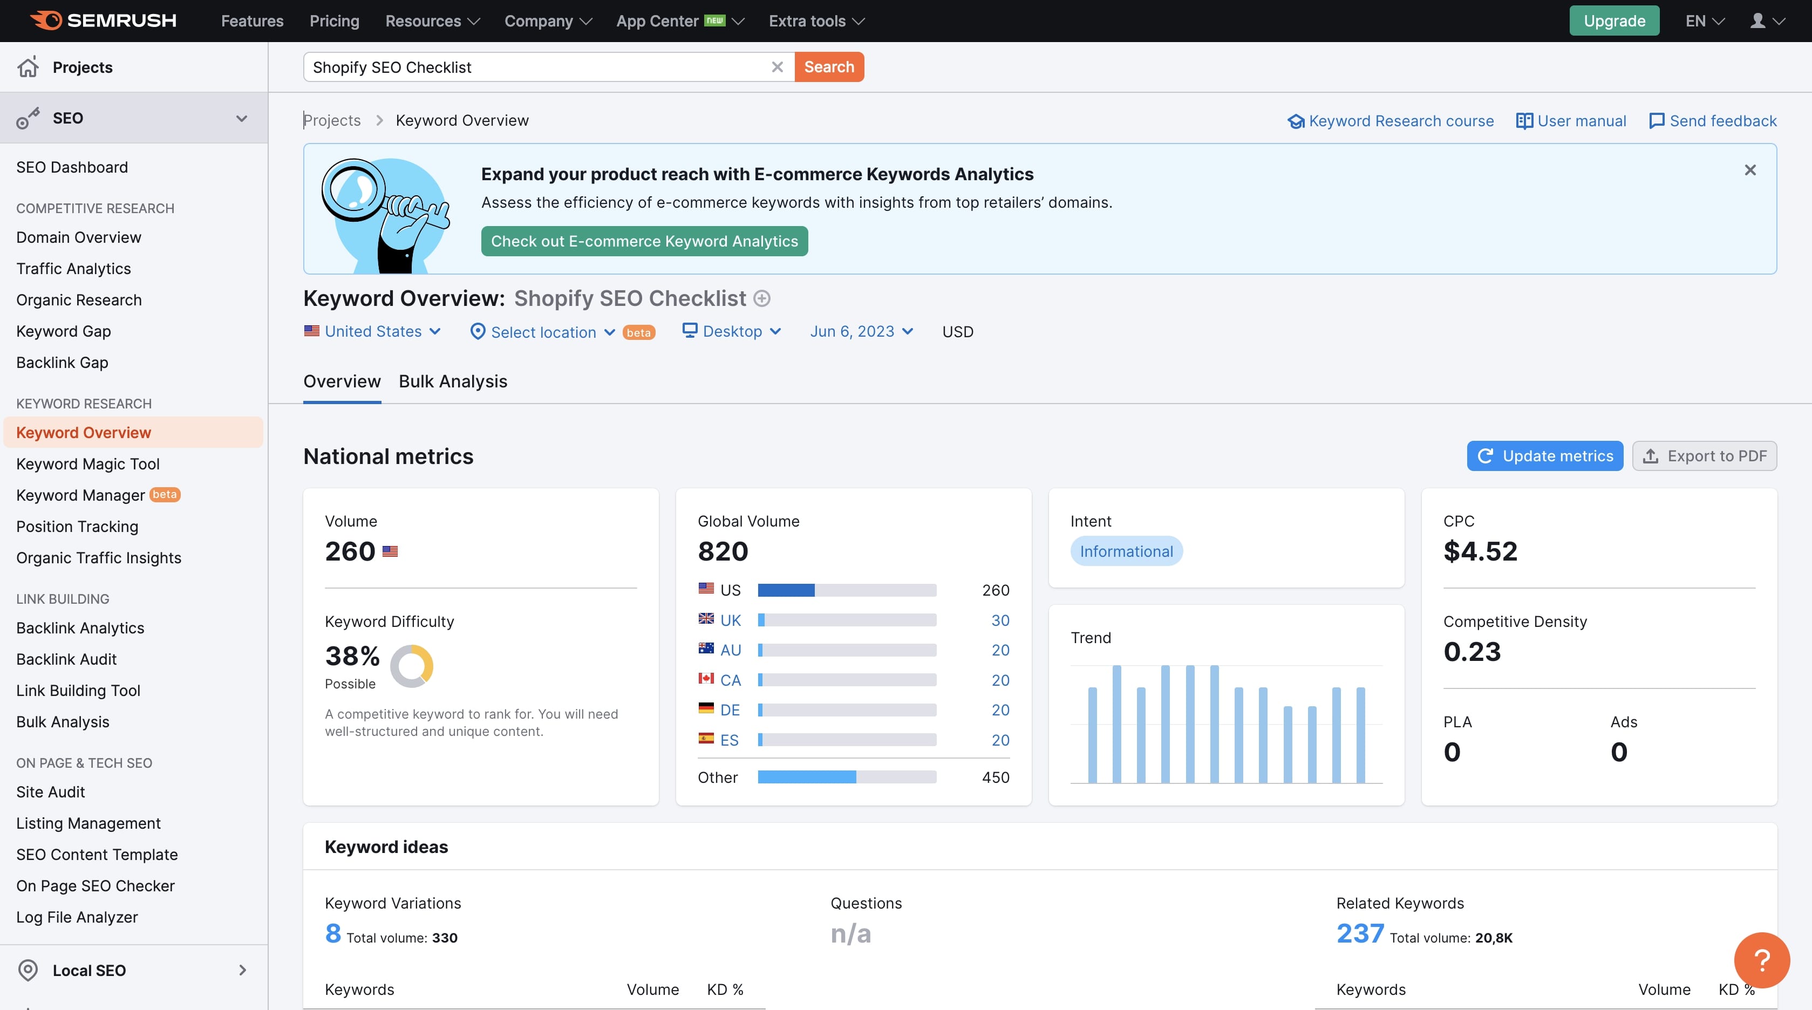
Task: Click the Update metrics button
Action: pyautogui.click(x=1545, y=456)
